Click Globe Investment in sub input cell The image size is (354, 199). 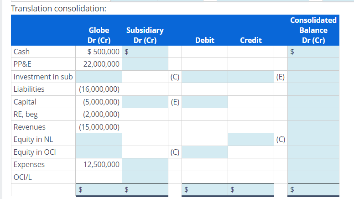pyautogui.click(x=99, y=77)
